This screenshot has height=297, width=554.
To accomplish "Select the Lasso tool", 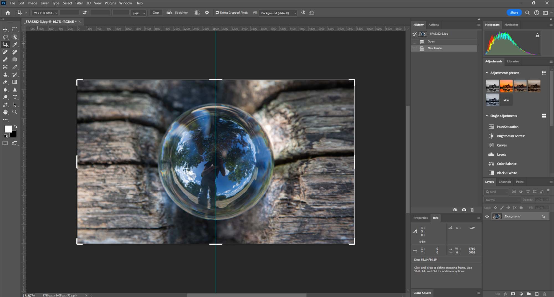I will [x=5, y=37].
